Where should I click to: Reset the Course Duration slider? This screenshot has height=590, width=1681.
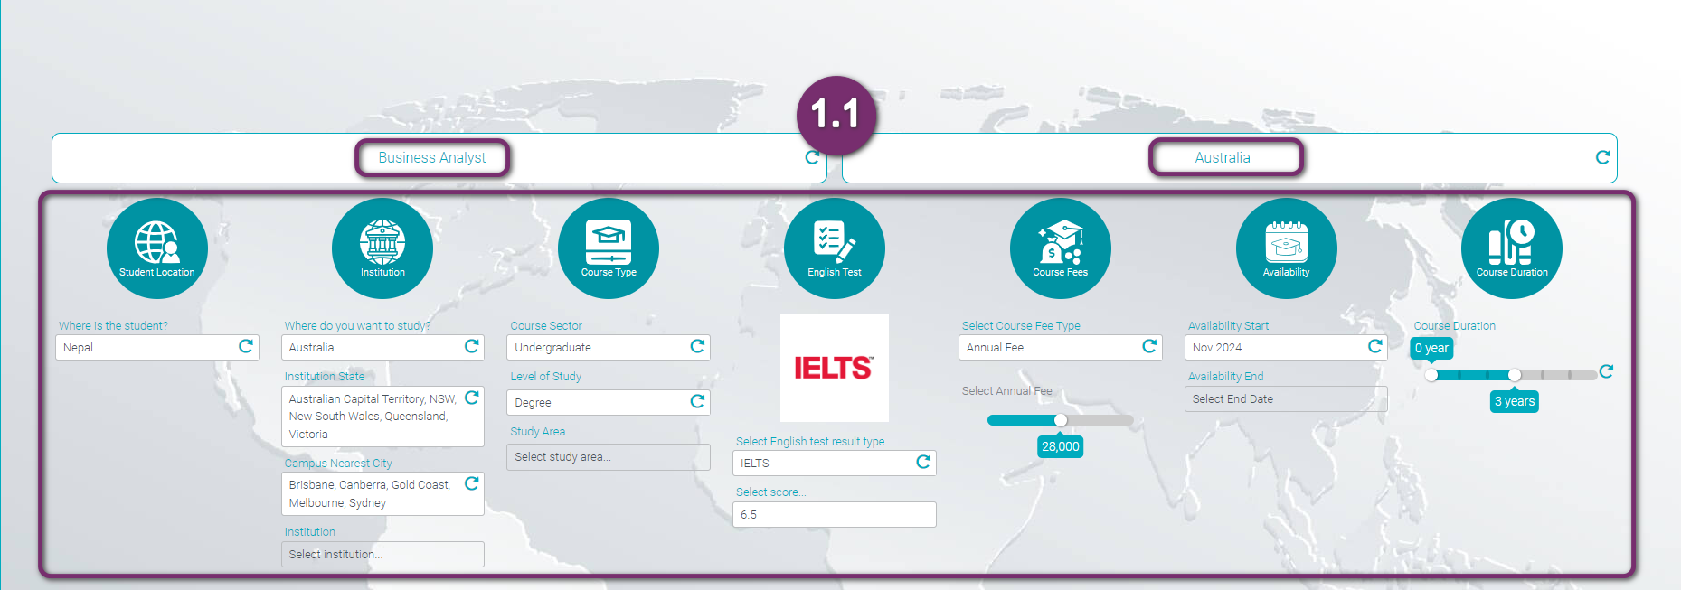[1606, 371]
